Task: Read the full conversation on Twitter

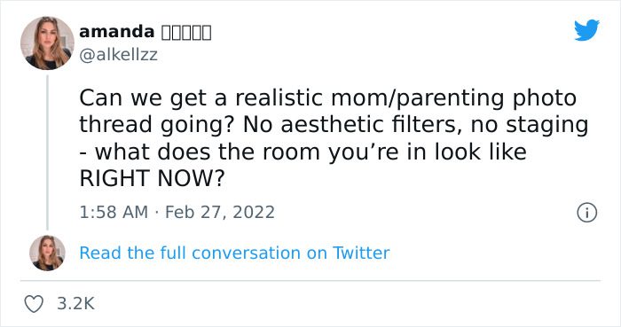Action: 234,253
